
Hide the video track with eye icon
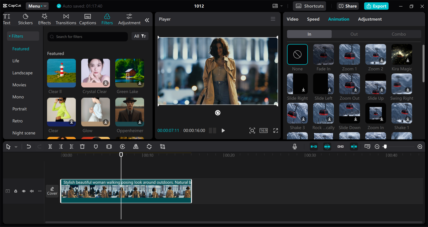point(24,191)
